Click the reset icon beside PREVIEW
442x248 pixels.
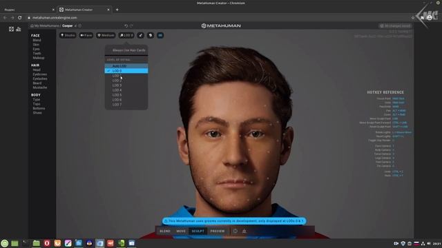point(236,231)
